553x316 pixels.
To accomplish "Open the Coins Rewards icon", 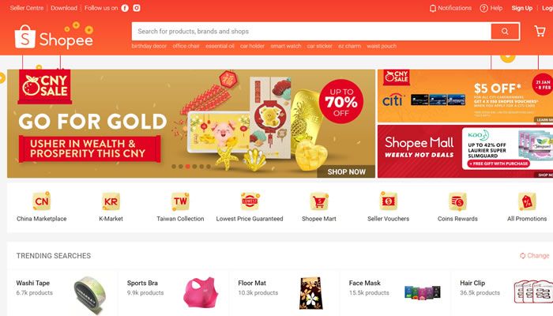I will pyautogui.click(x=457, y=201).
